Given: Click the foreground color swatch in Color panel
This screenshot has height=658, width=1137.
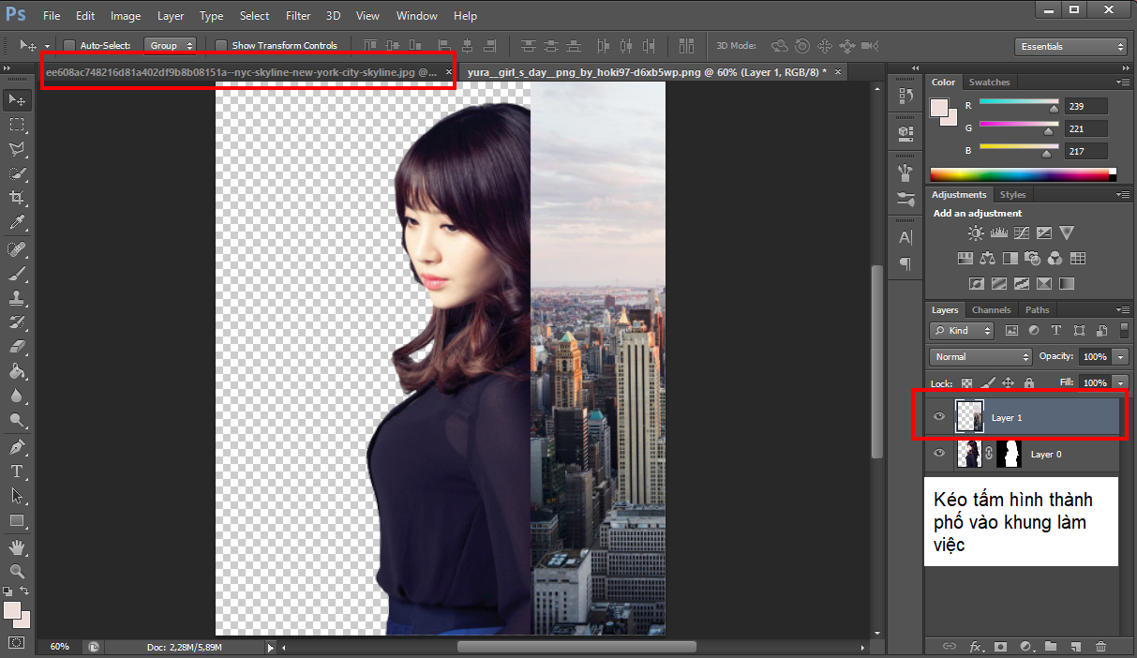Looking at the screenshot, I should pos(938,108).
